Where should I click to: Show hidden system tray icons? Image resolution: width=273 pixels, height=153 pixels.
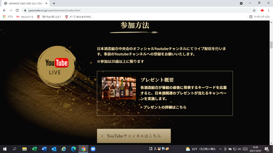coord(220,149)
